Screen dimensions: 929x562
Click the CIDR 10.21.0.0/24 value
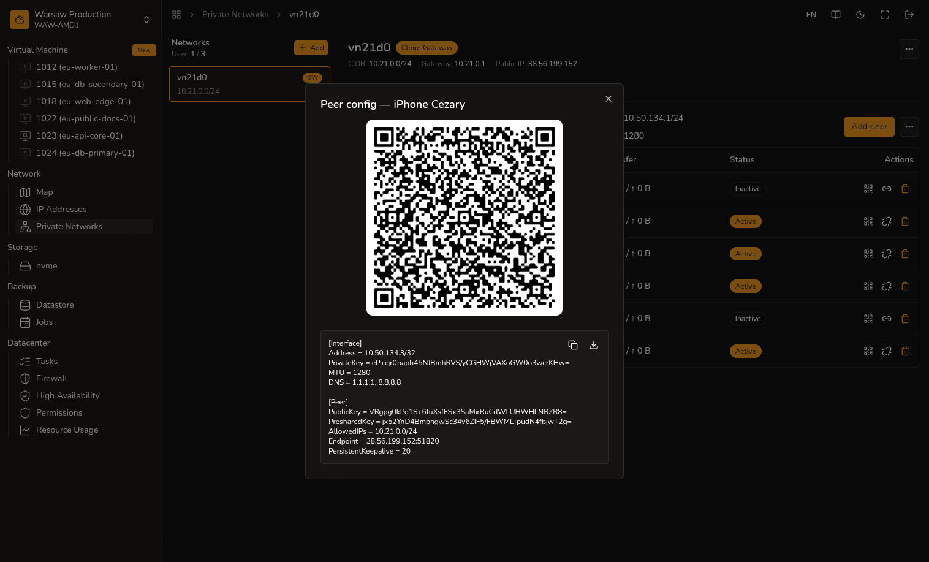coord(390,64)
